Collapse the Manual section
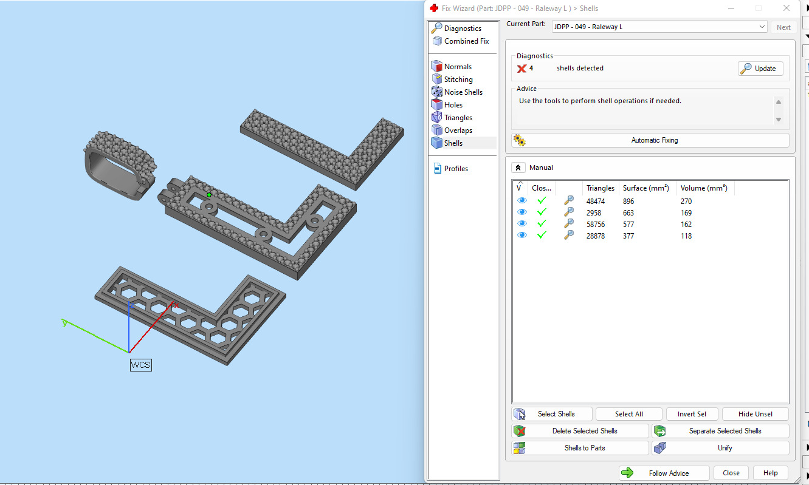The height and width of the screenshot is (485, 809). pyautogui.click(x=518, y=168)
